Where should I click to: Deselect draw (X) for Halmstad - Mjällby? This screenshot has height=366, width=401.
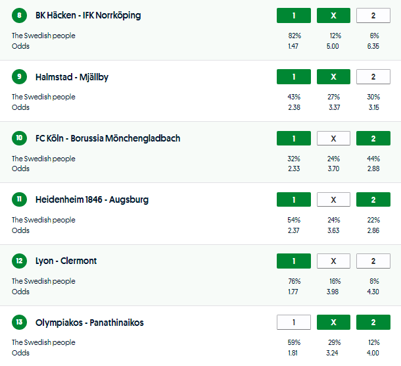pyautogui.click(x=333, y=77)
